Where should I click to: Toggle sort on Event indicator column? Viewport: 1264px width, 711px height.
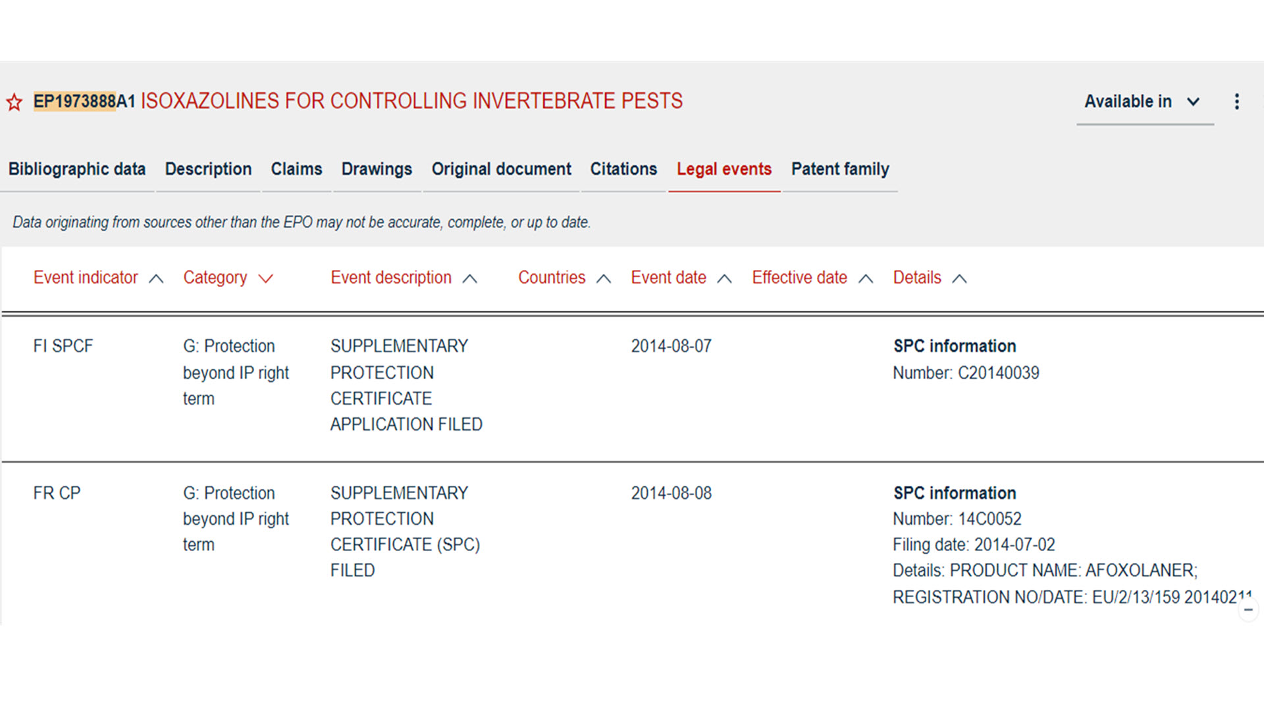(157, 278)
